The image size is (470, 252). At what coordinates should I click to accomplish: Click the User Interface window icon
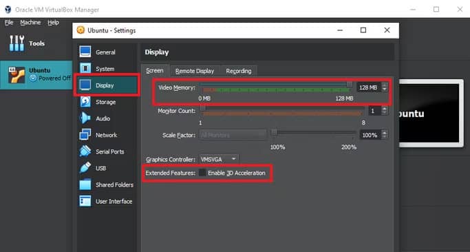pos(85,201)
